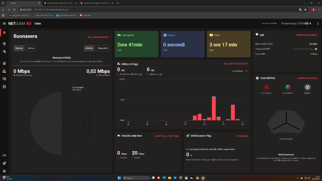The height and width of the screenshot is (181, 322).
Task: Turn RGB off with Spento button
Action: pos(308,87)
